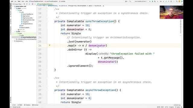
Task: Collapse the test folder node
Action: coord(15,31)
